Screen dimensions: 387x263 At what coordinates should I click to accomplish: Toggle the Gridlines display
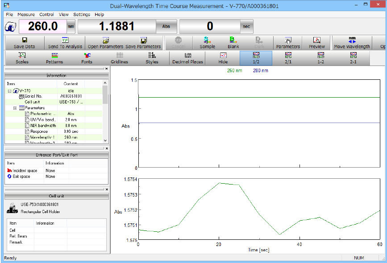pyautogui.click(x=119, y=58)
